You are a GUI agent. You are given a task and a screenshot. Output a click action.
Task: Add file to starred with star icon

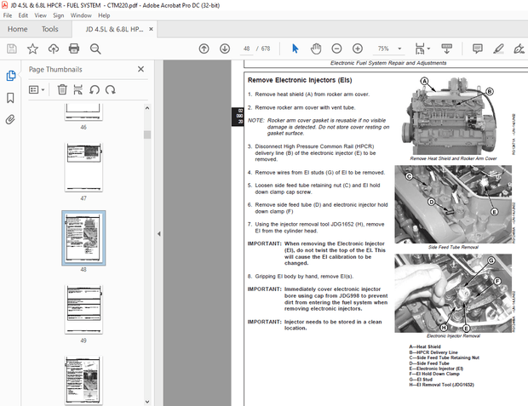[x=32, y=49]
